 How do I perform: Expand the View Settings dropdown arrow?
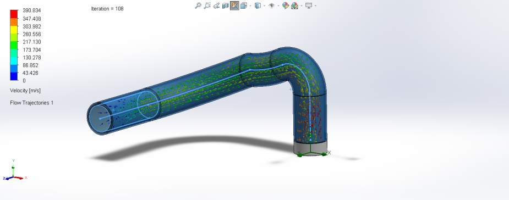pos(315,6)
